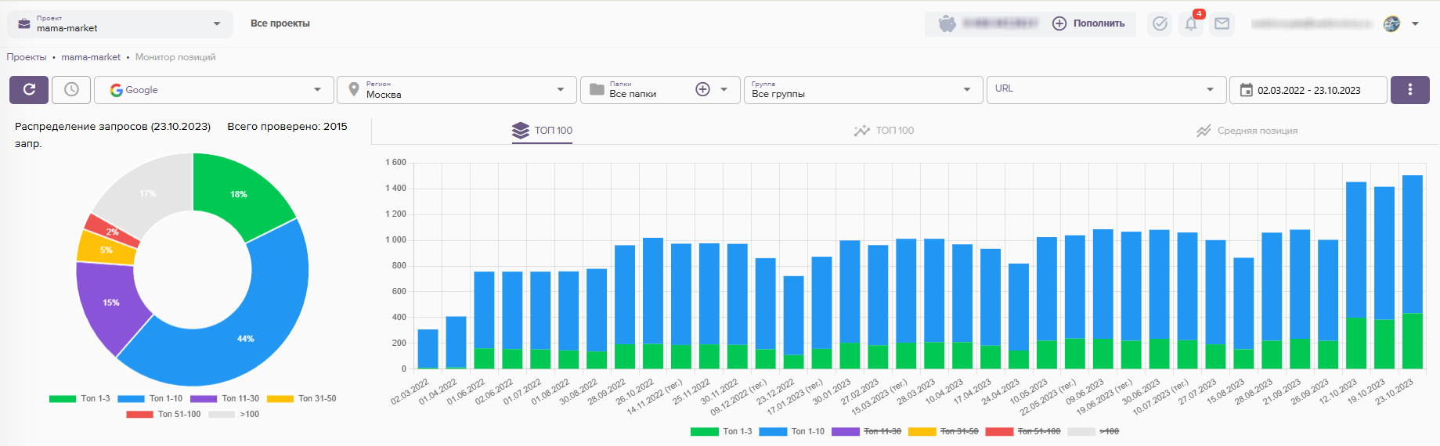Open the mail envelope icon
The height and width of the screenshot is (446, 1440).
point(1222,23)
